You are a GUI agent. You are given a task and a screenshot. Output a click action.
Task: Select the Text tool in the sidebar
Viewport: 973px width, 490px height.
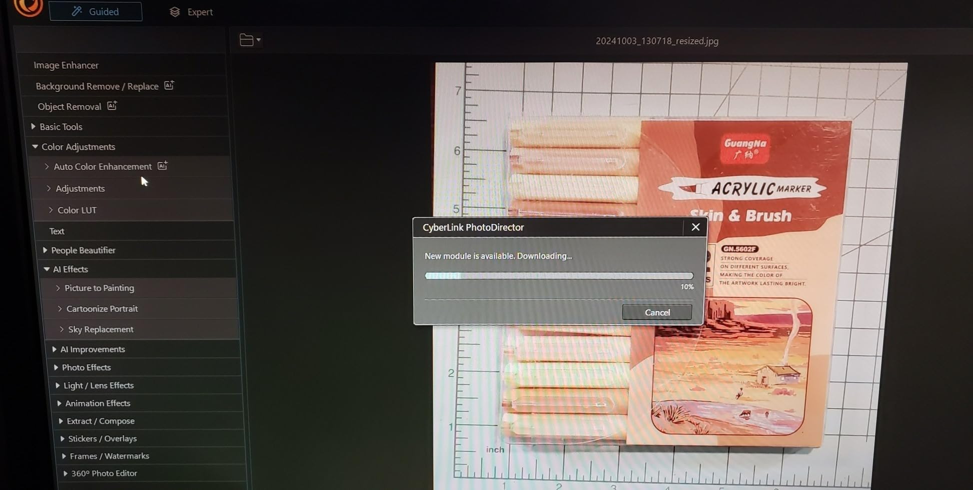57,230
